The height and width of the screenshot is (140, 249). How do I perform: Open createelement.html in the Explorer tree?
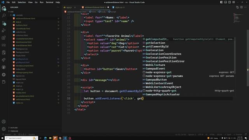coord(25,39)
